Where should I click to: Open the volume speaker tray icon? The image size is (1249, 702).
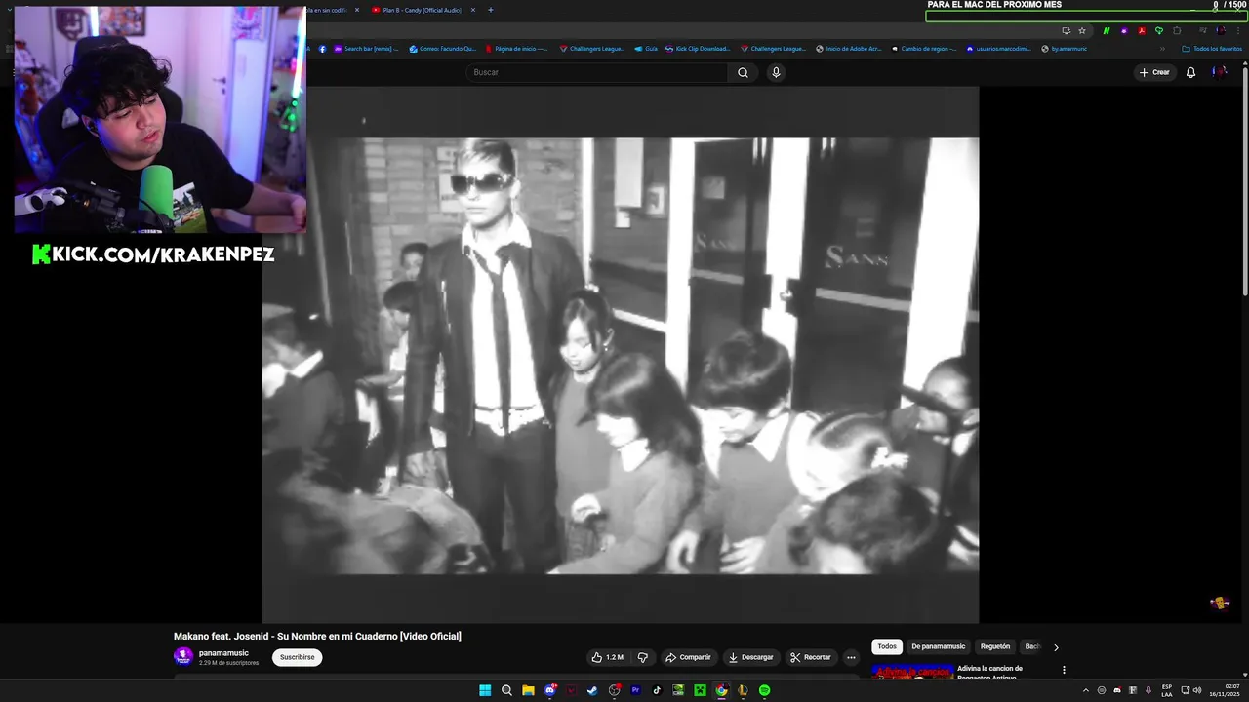pos(1197,690)
